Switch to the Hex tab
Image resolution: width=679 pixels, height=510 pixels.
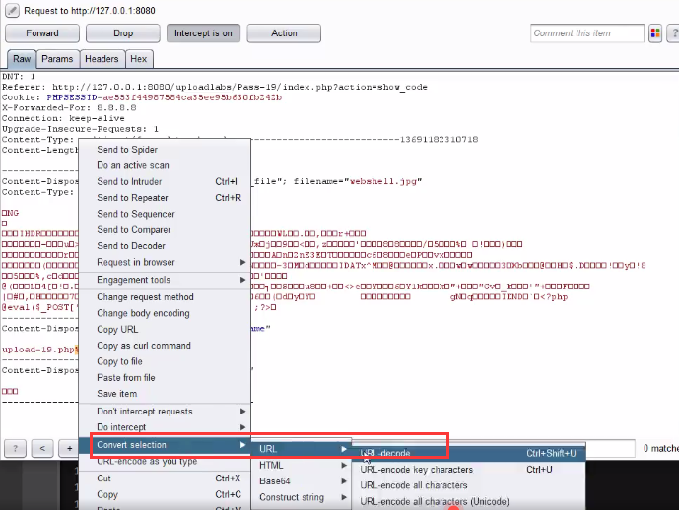138,59
